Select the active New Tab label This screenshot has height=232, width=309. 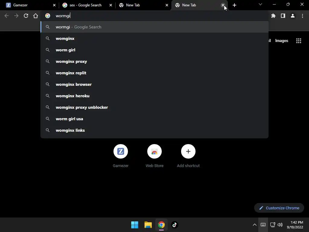click(x=189, y=5)
